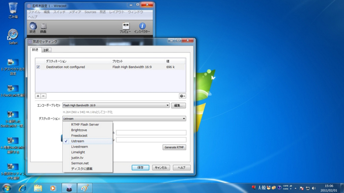Open the Sources menu in Wirecast
This screenshot has width=344, height=193.
(90, 12)
